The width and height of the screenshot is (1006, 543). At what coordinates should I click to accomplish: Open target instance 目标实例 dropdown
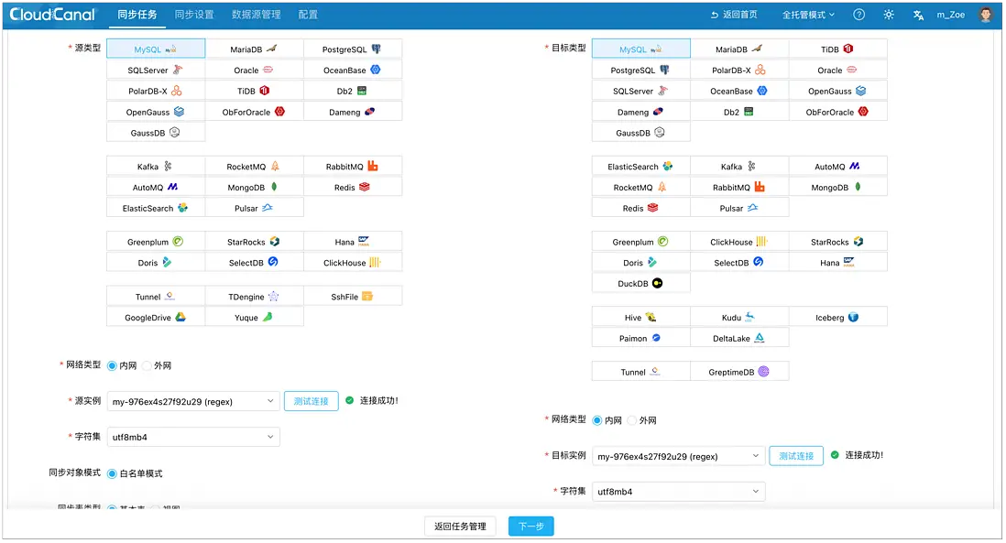(x=678, y=456)
